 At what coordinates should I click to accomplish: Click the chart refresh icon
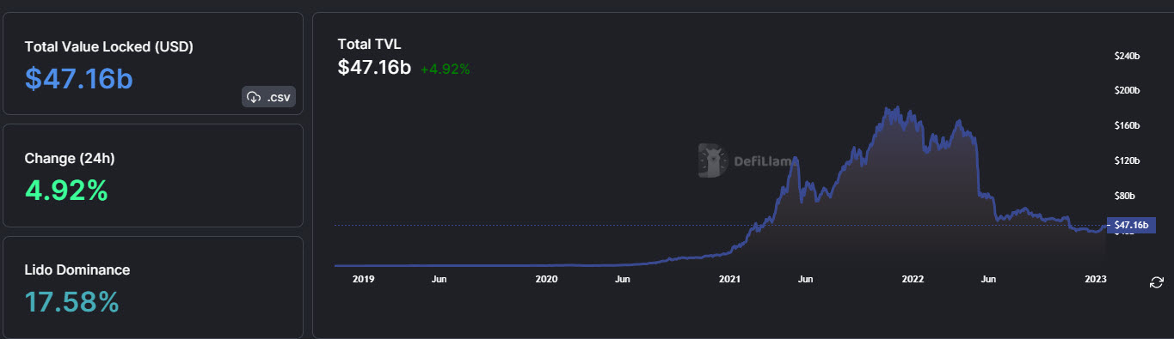(1157, 282)
